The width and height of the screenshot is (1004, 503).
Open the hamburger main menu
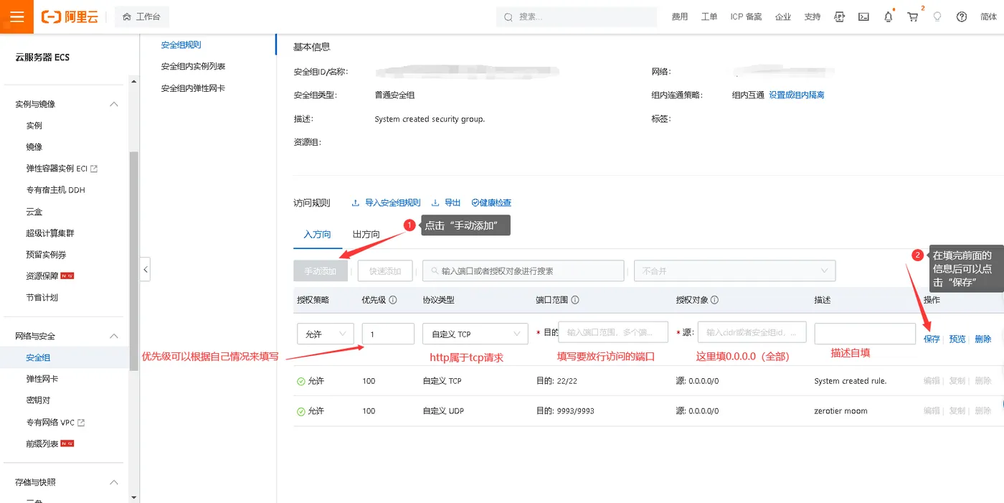16,17
